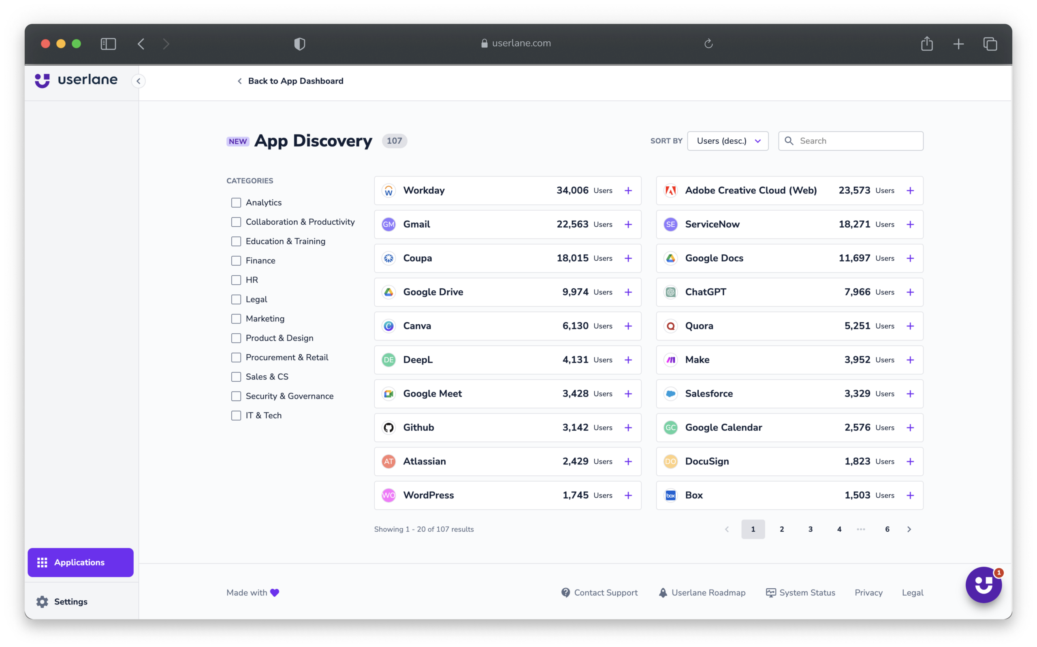This screenshot has width=1037, height=647.
Task: Open new Safari tab with plus
Action: [x=958, y=44]
